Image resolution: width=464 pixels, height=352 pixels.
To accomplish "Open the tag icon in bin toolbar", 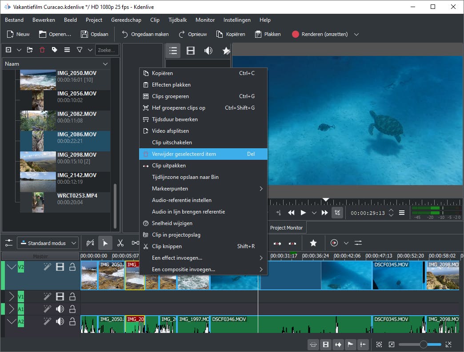I will [55, 50].
